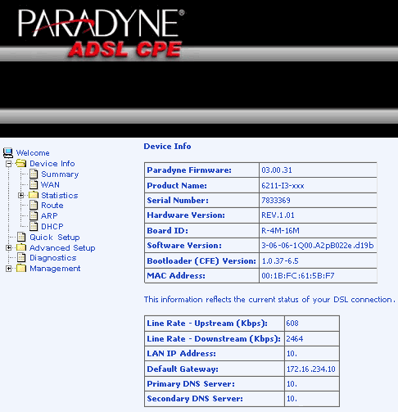Open the Diagnostics link
This screenshot has width=398, height=412.
53,258
